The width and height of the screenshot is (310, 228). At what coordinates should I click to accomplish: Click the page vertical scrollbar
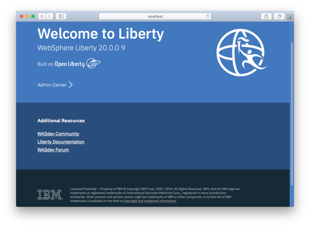tap(292, 114)
